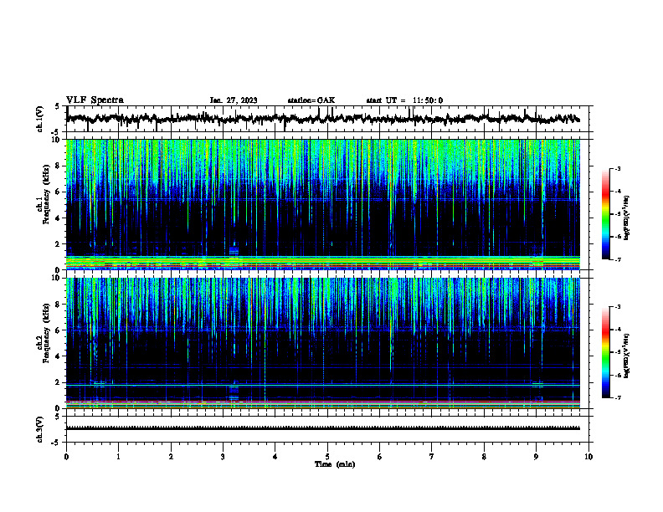Click the ch.2 color bar units label
The width and height of the screenshot is (663, 512).
627,356
